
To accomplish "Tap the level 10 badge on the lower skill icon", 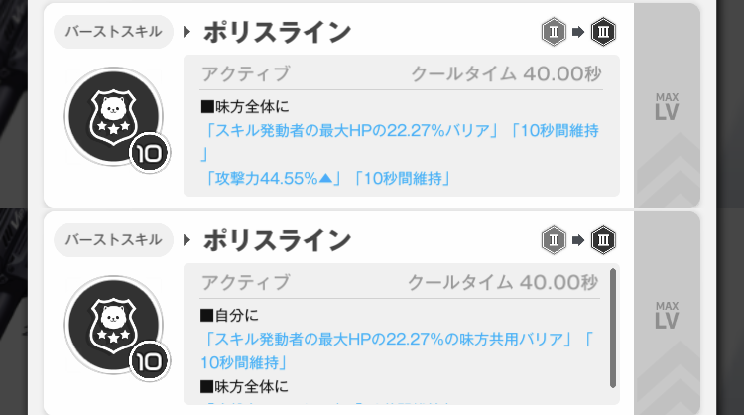I will (151, 362).
